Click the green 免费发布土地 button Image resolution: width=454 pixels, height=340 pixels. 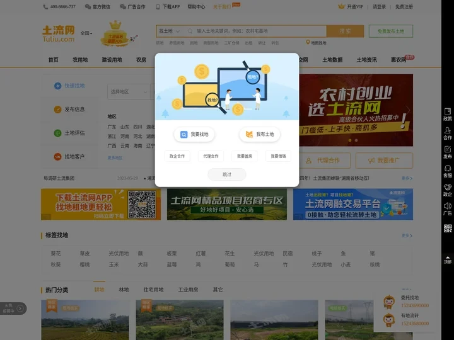(x=391, y=31)
